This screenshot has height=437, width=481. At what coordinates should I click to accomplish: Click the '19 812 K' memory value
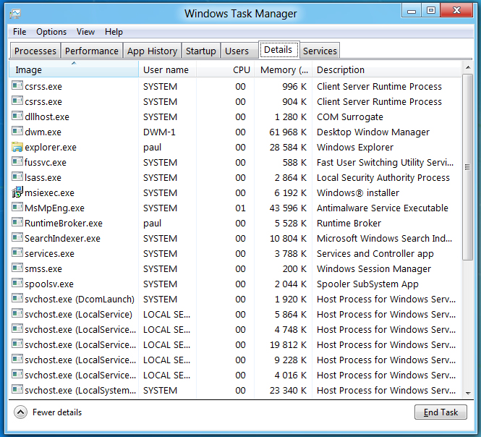[x=288, y=344]
